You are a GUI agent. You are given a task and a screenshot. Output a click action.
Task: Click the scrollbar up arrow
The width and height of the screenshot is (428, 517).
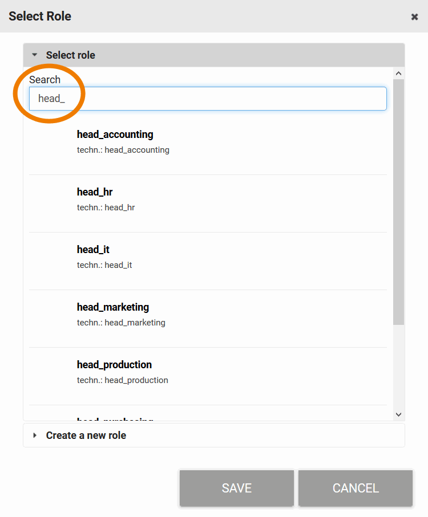(x=399, y=73)
